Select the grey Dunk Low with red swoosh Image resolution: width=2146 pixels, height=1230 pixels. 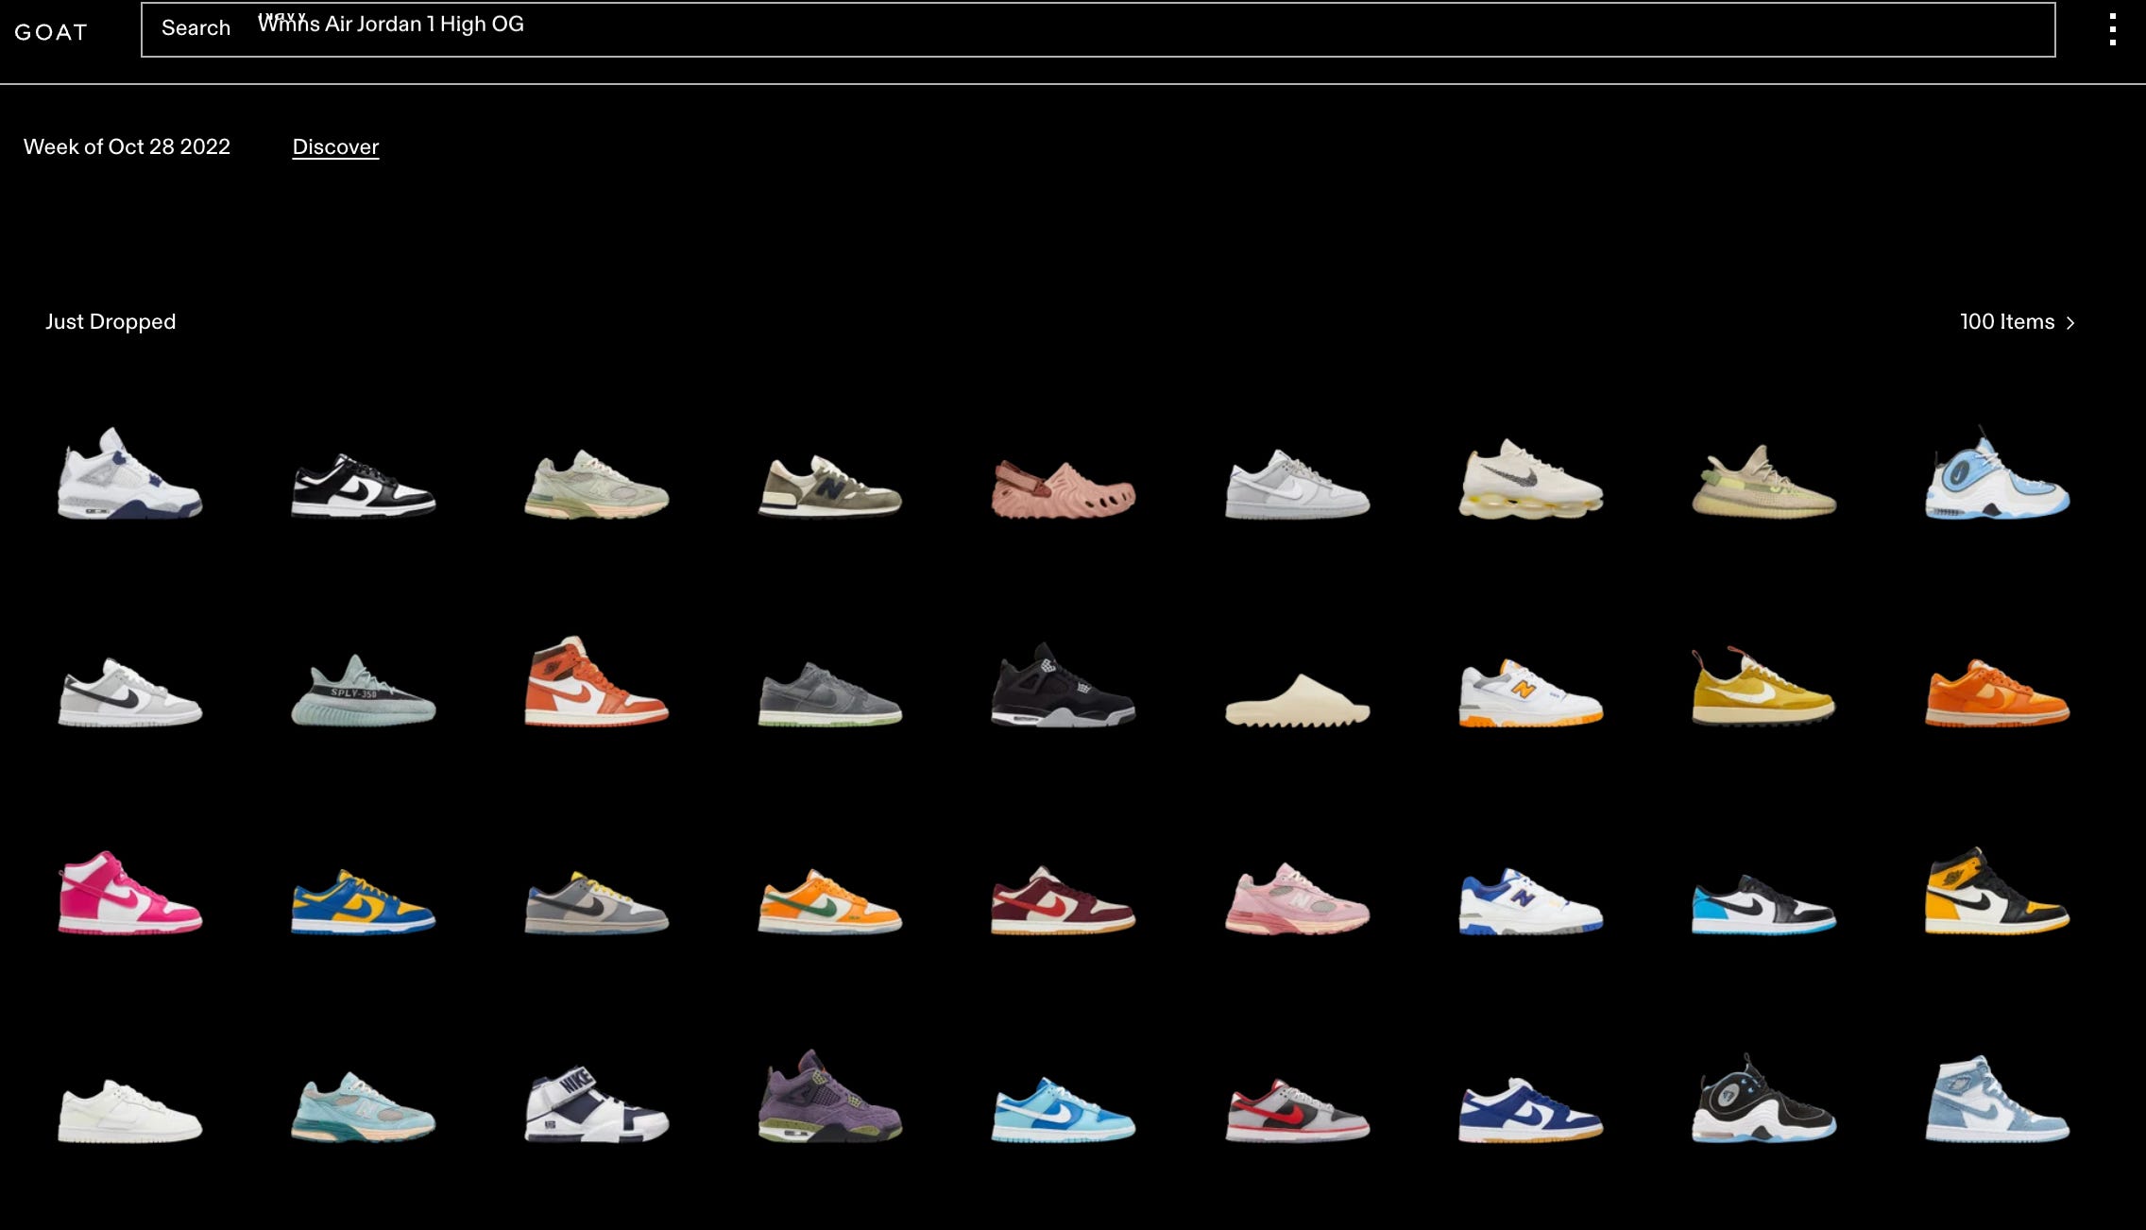[x=1297, y=1110]
